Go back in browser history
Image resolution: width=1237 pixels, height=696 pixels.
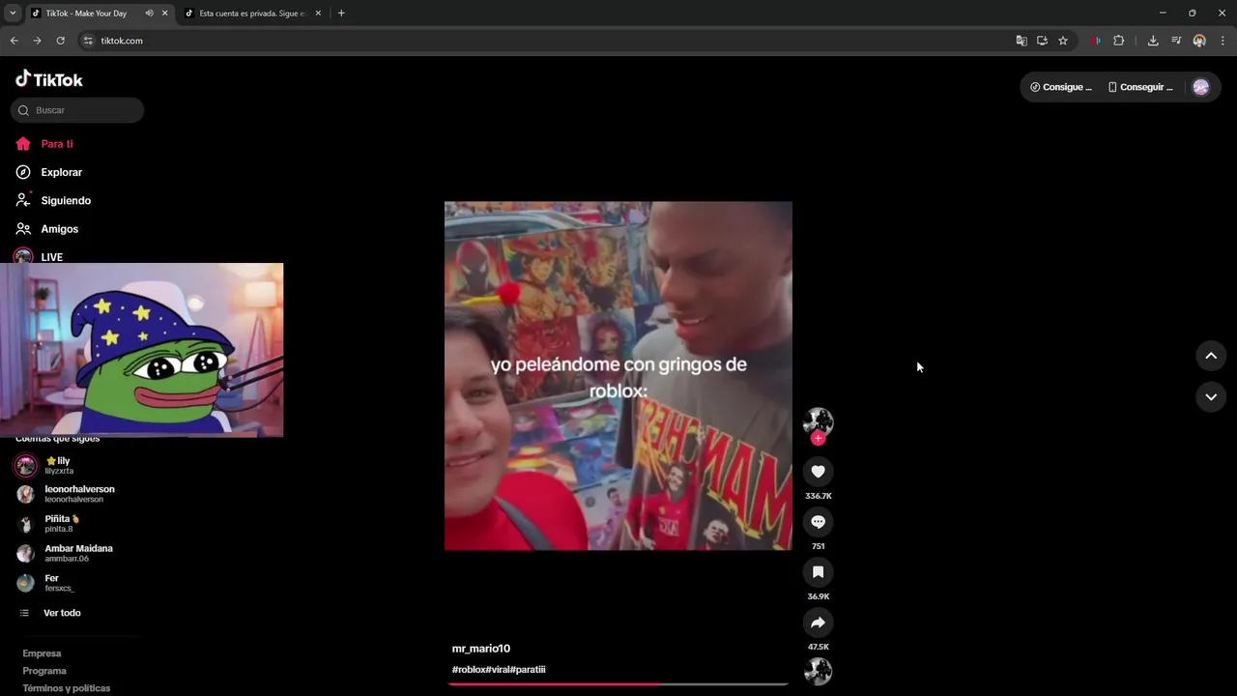[x=14, y=41]
